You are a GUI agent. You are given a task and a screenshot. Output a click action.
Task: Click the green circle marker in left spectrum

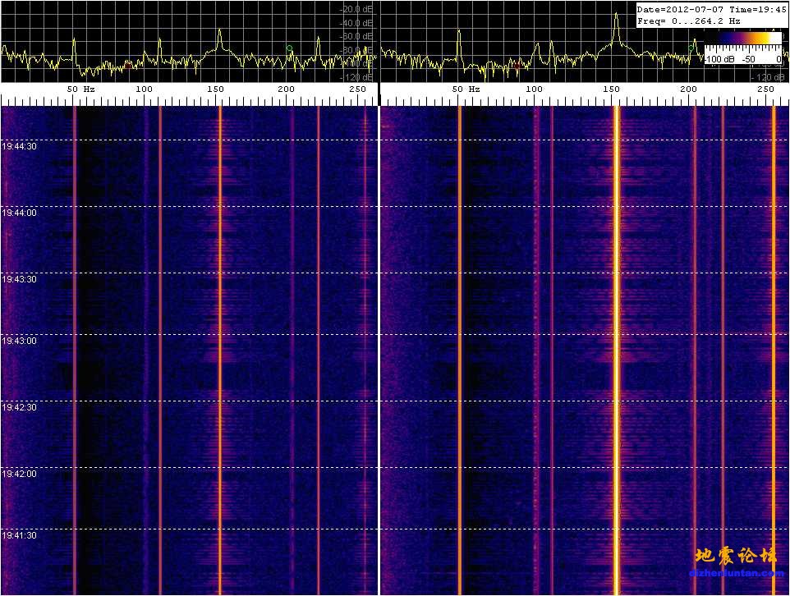(x=289, y=48)
